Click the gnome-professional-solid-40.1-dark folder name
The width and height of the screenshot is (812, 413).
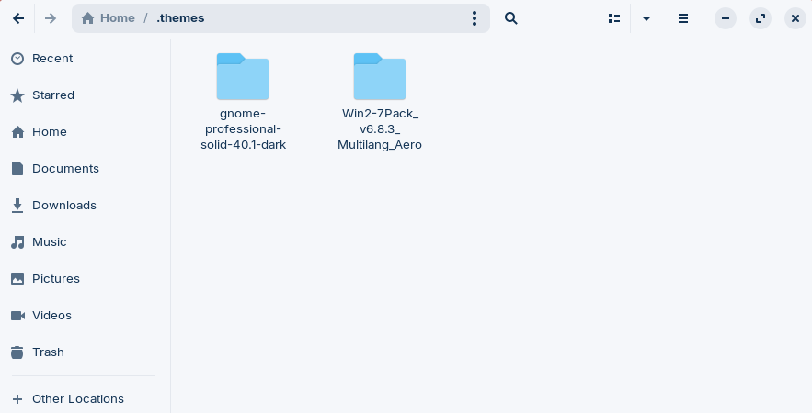click(243, 129)
